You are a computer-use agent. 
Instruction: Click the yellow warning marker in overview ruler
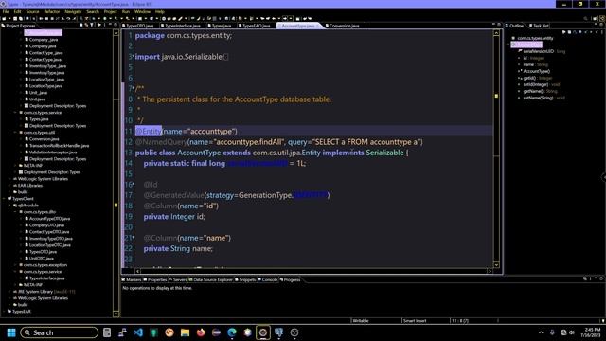pyautogui.click(x=496, y=95)
